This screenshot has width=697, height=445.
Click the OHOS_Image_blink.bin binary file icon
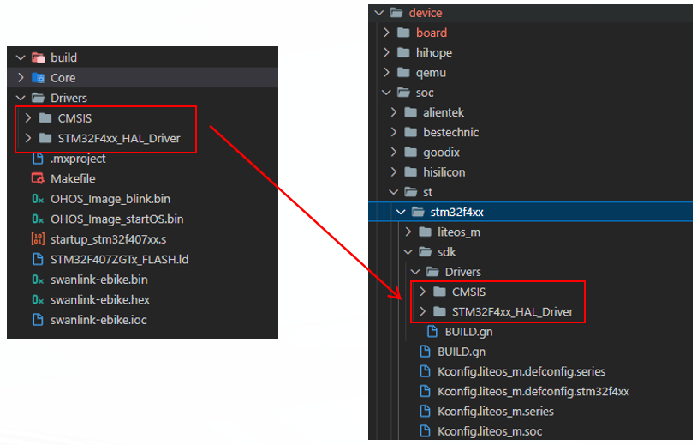[38, 199]
